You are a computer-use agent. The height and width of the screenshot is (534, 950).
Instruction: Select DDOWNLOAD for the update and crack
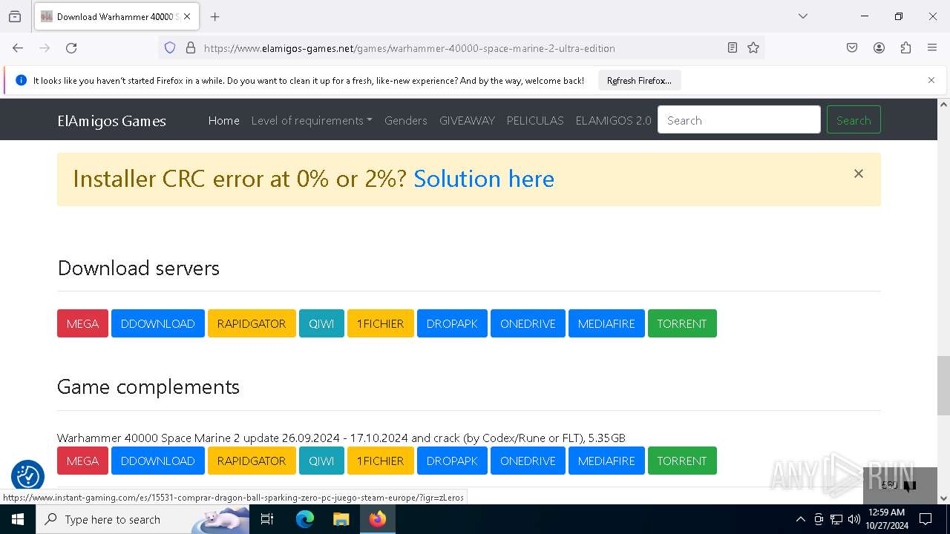pyautogui.click(x=157, y=461)
